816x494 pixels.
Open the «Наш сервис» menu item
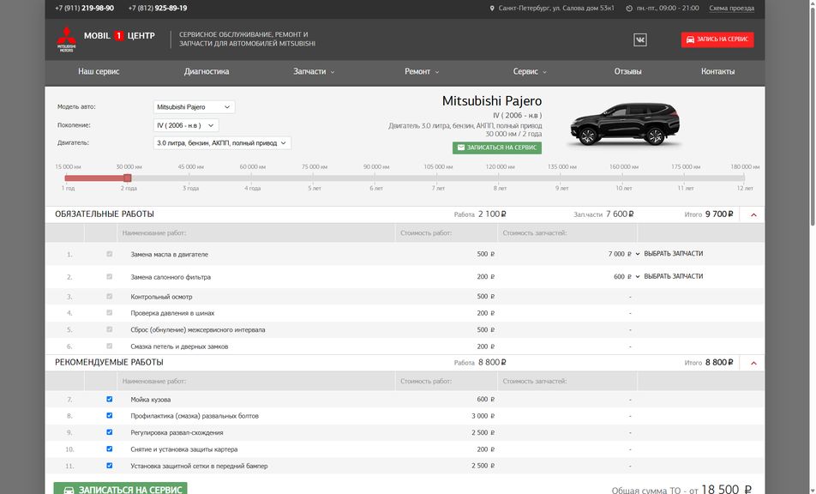(99, 71)
